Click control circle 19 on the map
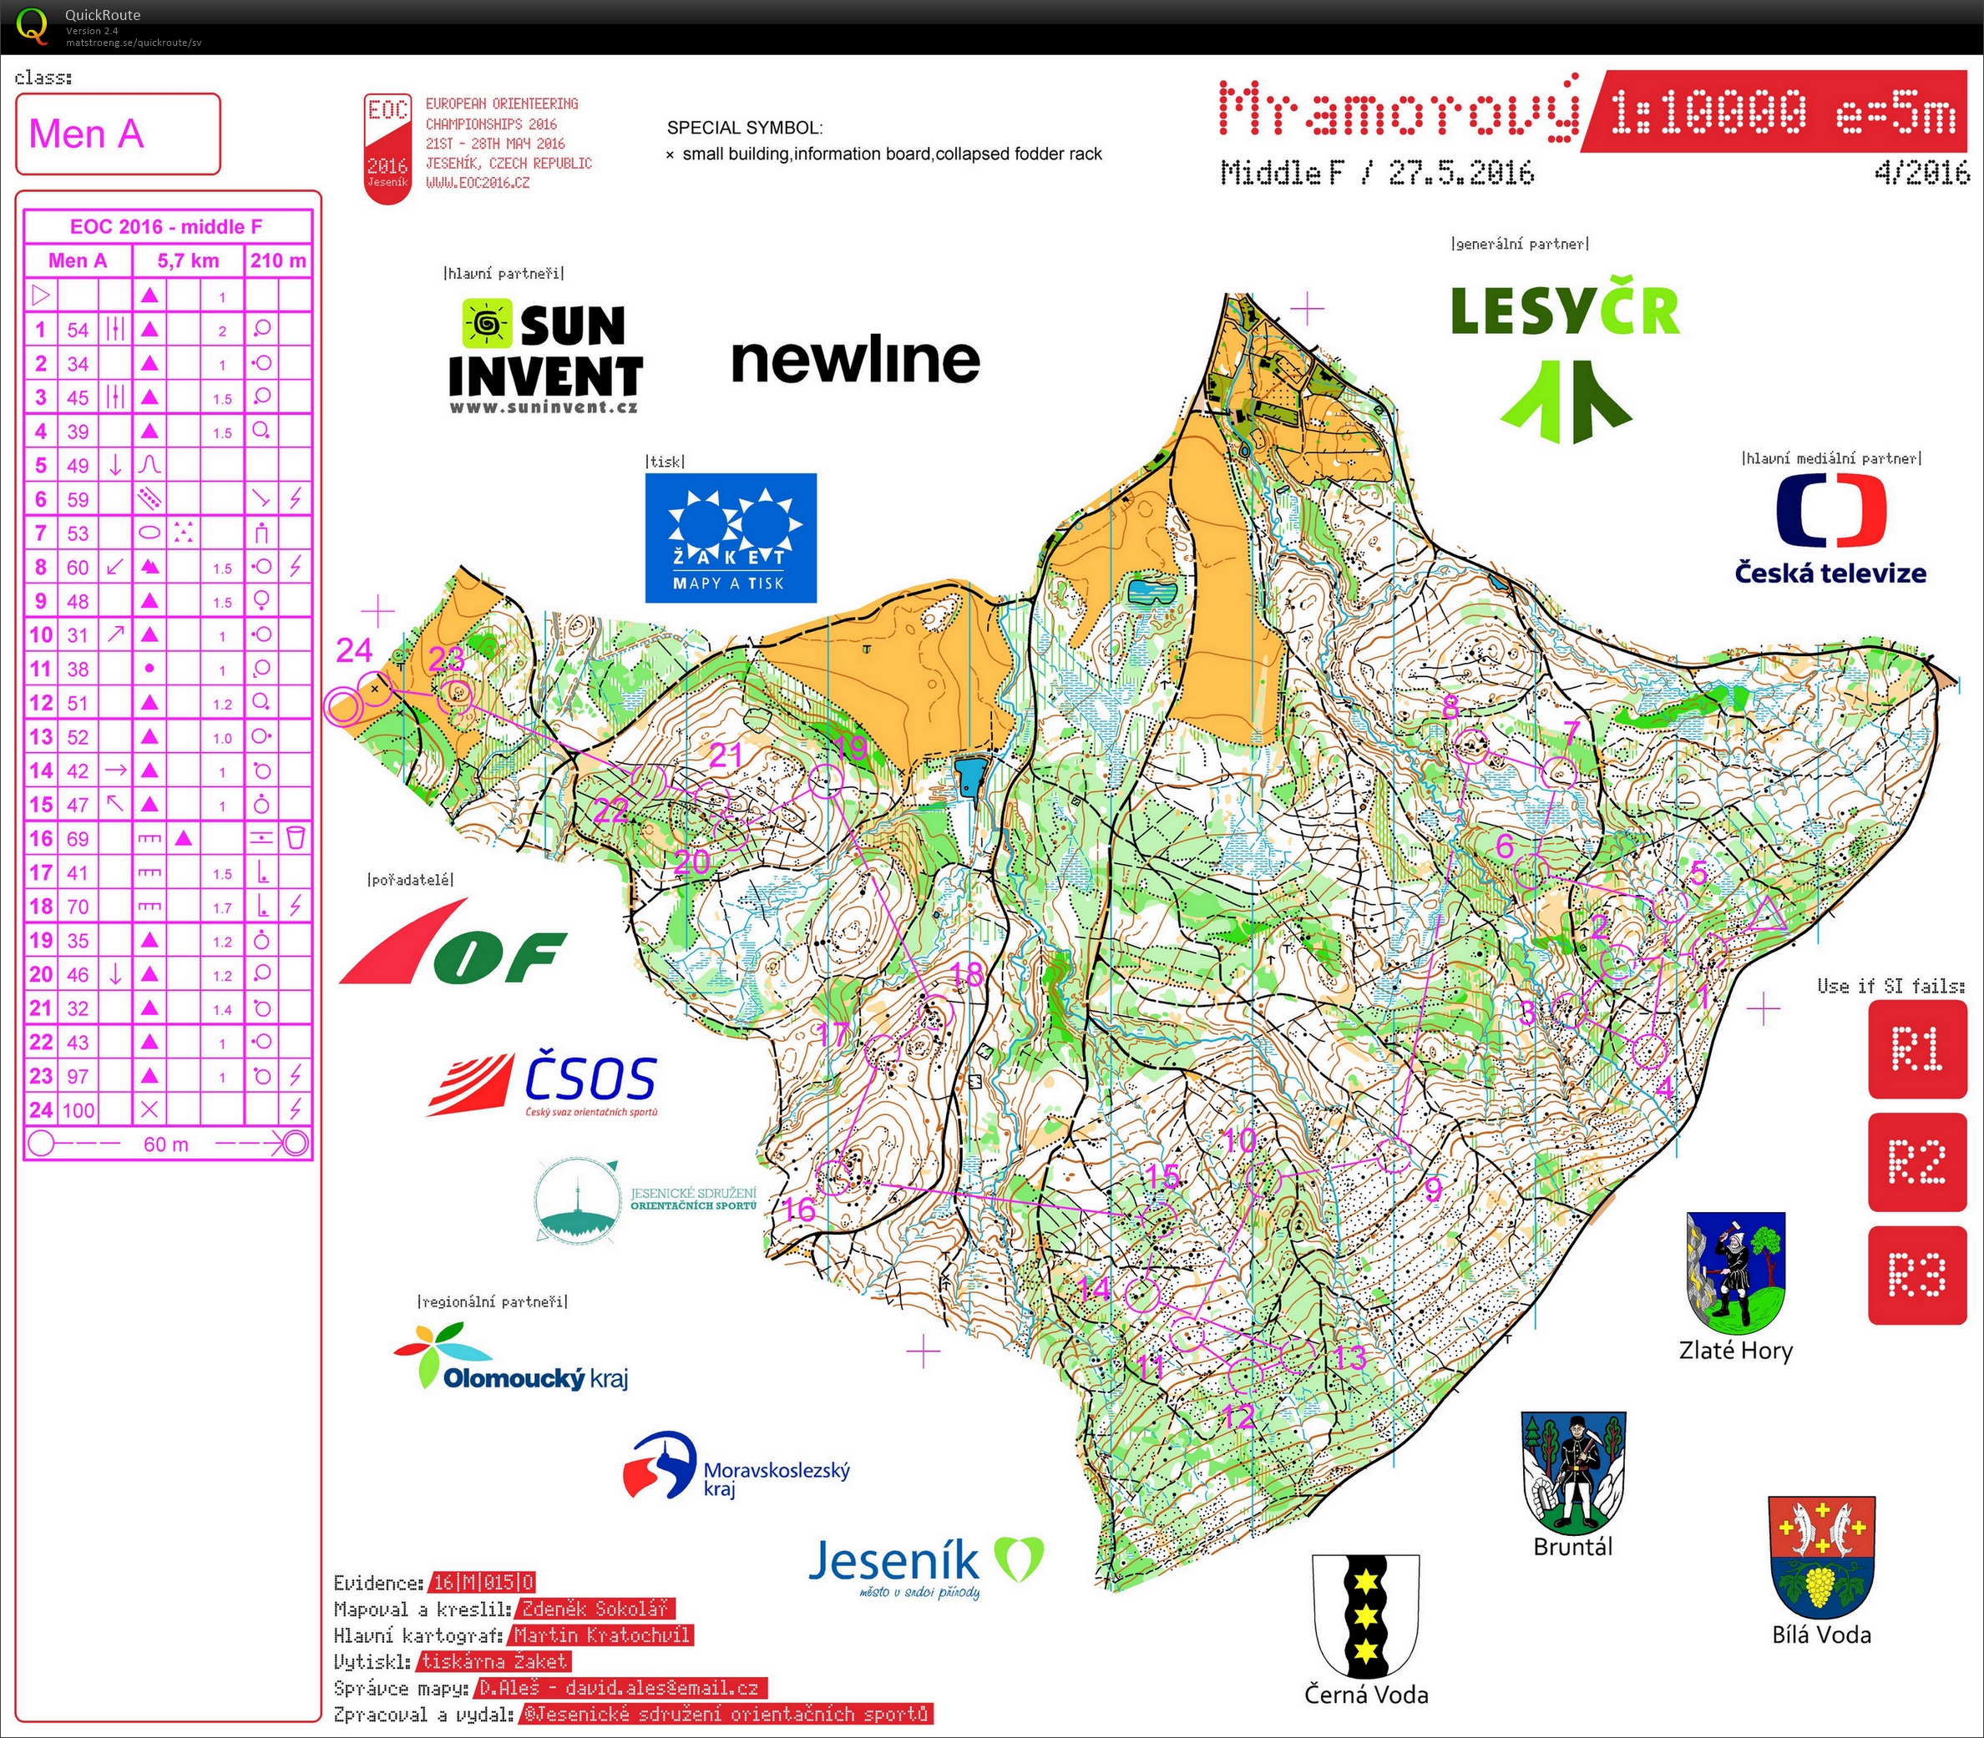Screen dimensions: 1984x1738 point(826,781)
